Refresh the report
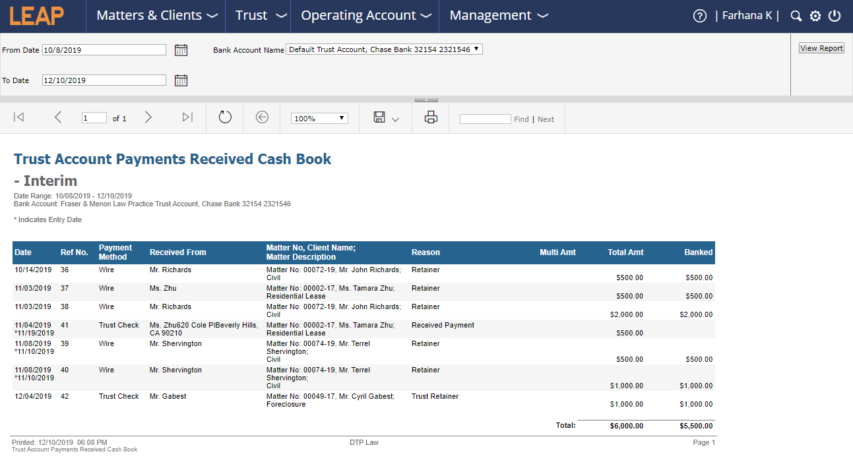Viewport: 853px width, 466px height. point(224,117)
